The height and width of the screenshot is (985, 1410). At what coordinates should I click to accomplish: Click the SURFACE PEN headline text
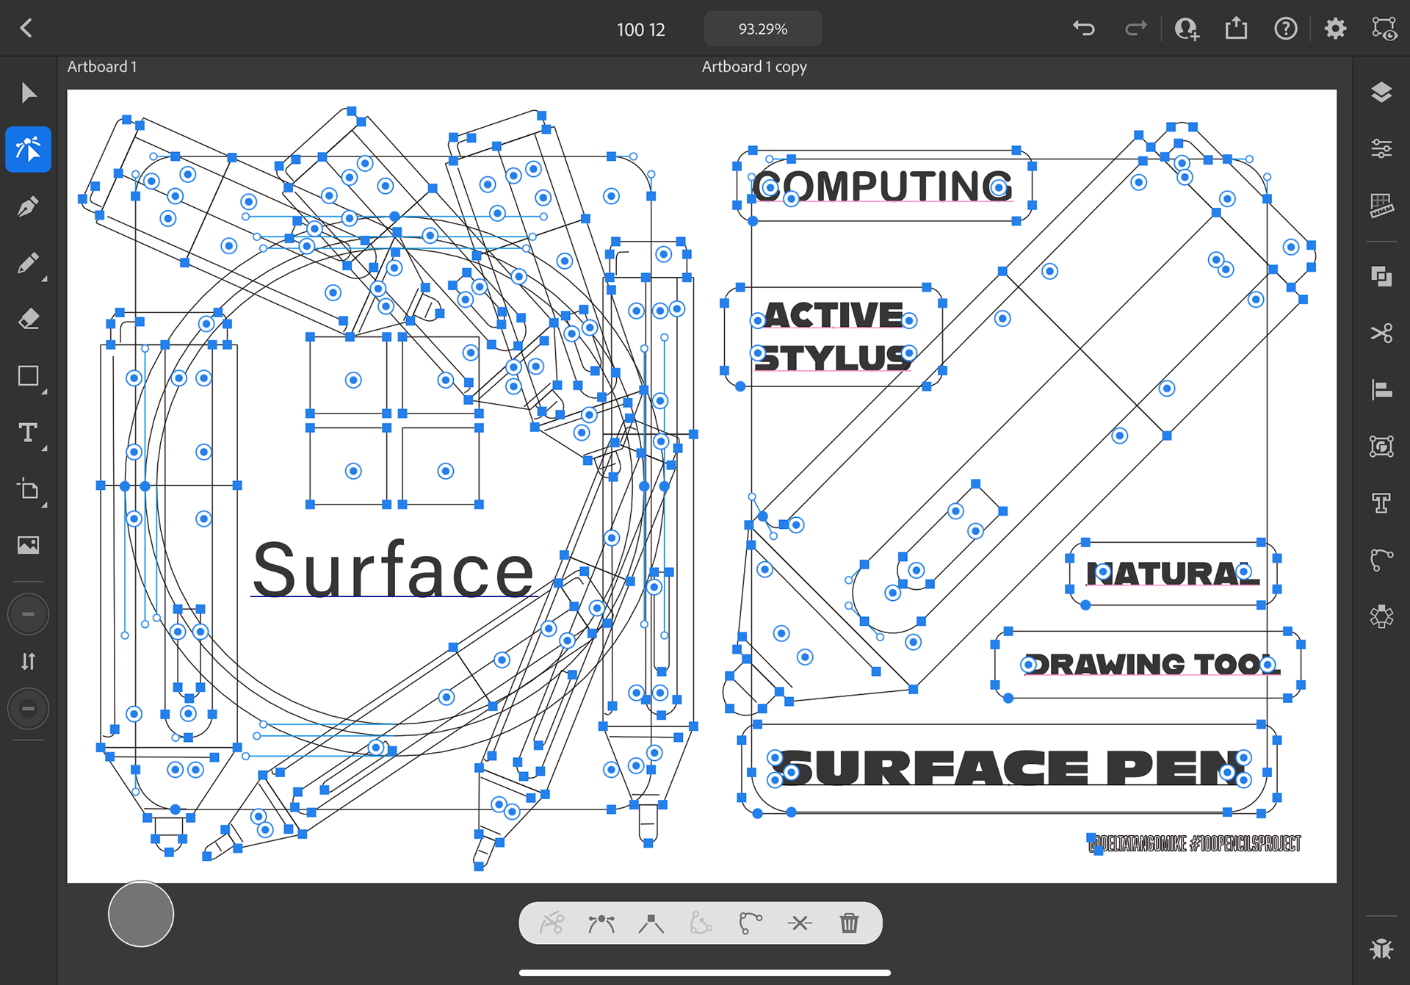(1010, 768)
